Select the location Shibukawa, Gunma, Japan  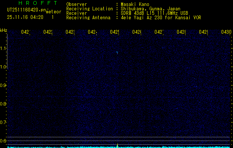[150, 9]
